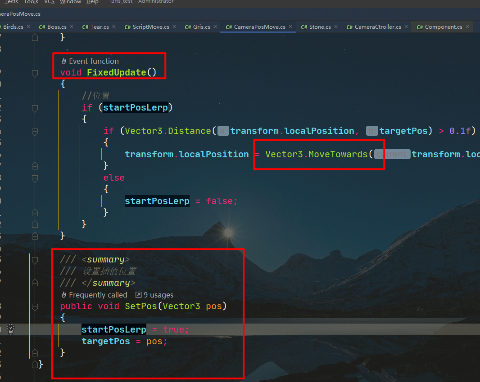Click the 9 usages code lens link
The width and height of the screenshot is (480, 382).
point(158,295)
